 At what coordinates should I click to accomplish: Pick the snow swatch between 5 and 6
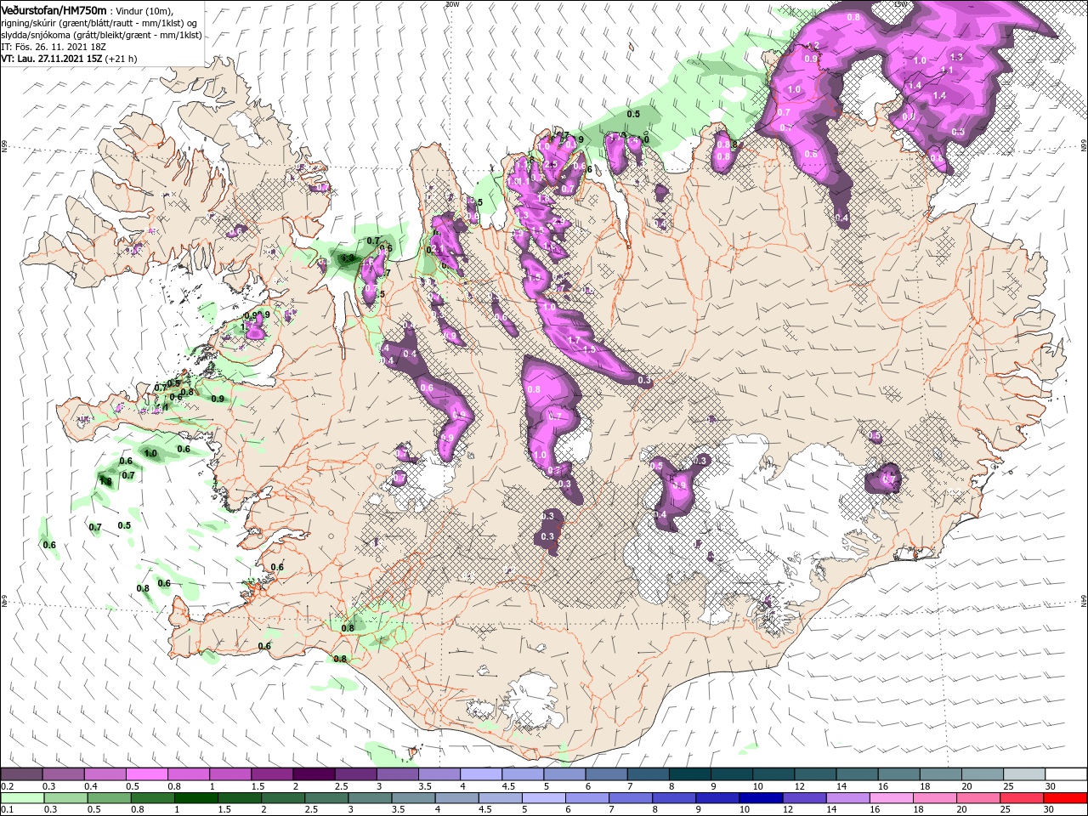point(565,773)
